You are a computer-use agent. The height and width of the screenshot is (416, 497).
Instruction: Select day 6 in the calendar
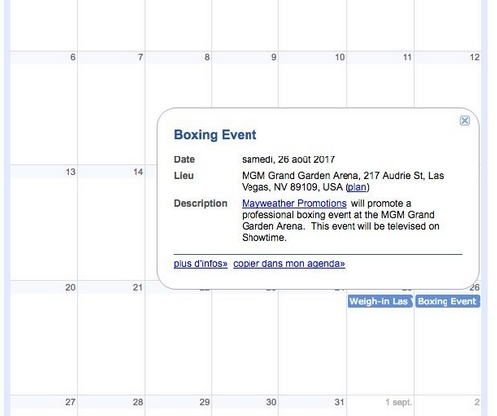[73, 57]
